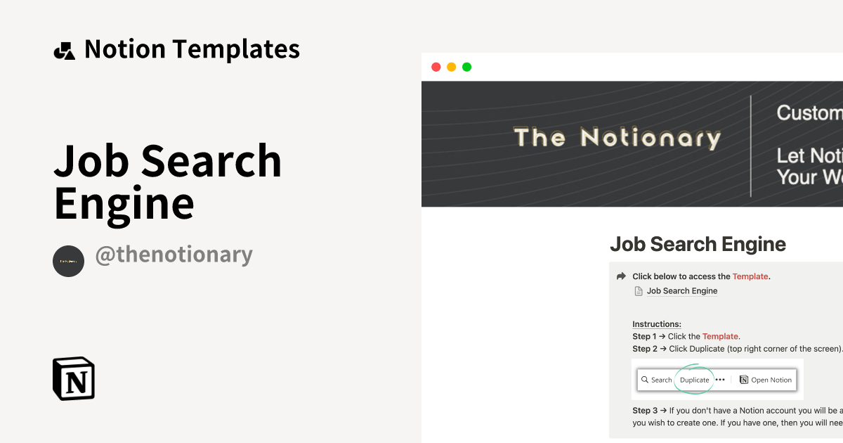The width and height of the screenshot is (843, 443).
Task: Click the magnifying glass Search icon
Action: [644, 380]
